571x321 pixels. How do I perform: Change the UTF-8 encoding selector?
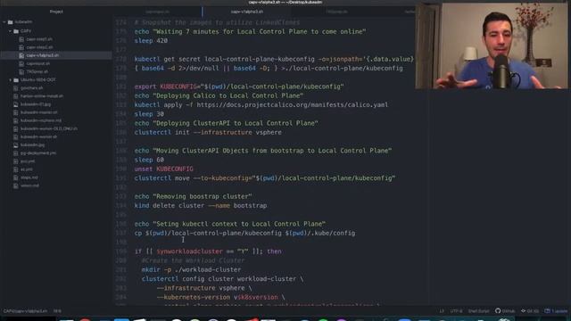tap(456, 311)
